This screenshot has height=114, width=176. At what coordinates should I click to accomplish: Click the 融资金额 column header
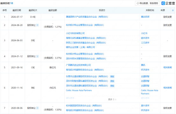tap(53, 10)
